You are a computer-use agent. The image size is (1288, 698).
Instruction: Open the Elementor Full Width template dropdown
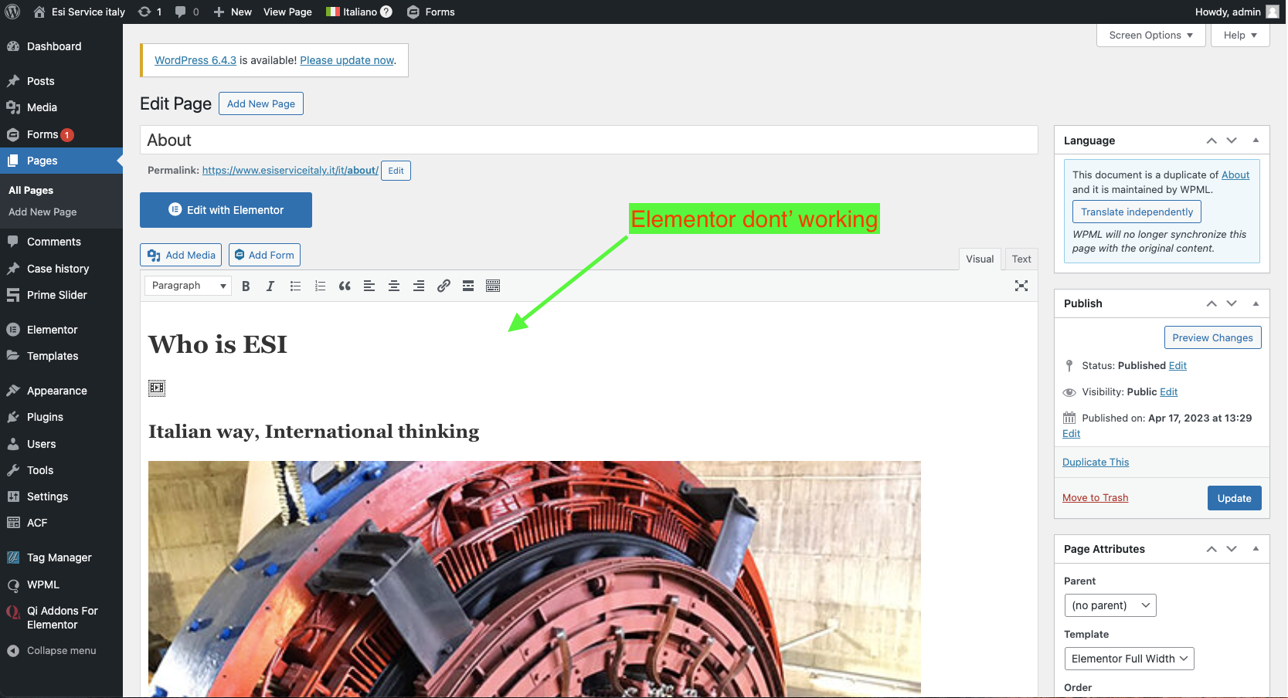1129,659
